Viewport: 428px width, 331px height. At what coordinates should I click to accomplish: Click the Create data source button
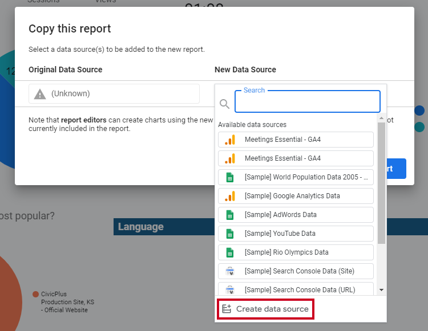point(265,309)
